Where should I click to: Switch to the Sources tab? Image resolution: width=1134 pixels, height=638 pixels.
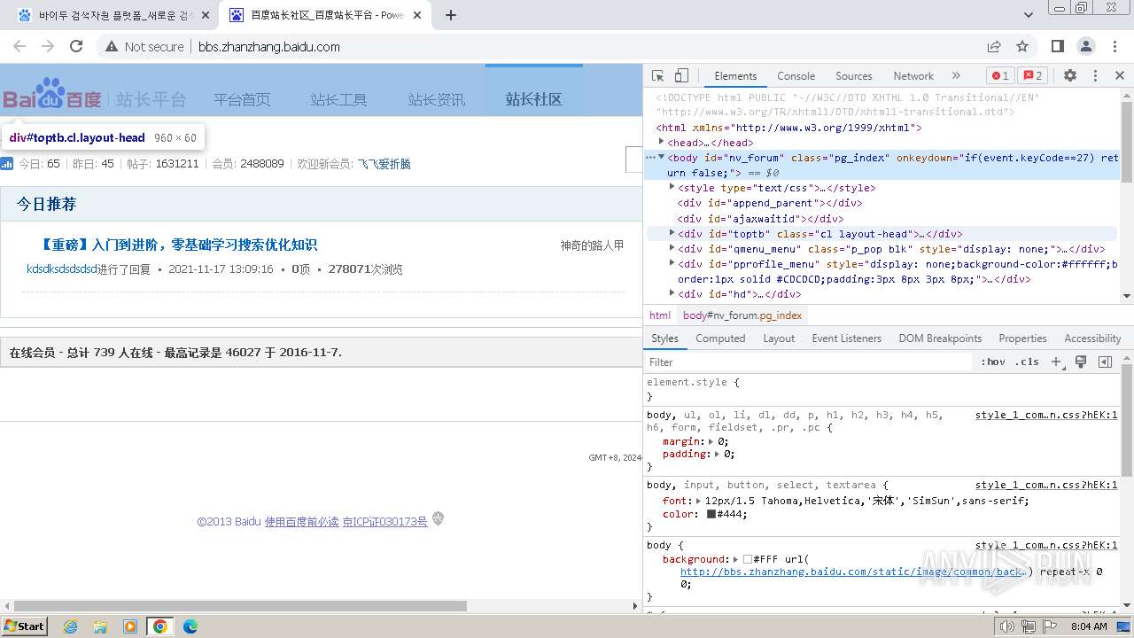[x=853, y=76]
